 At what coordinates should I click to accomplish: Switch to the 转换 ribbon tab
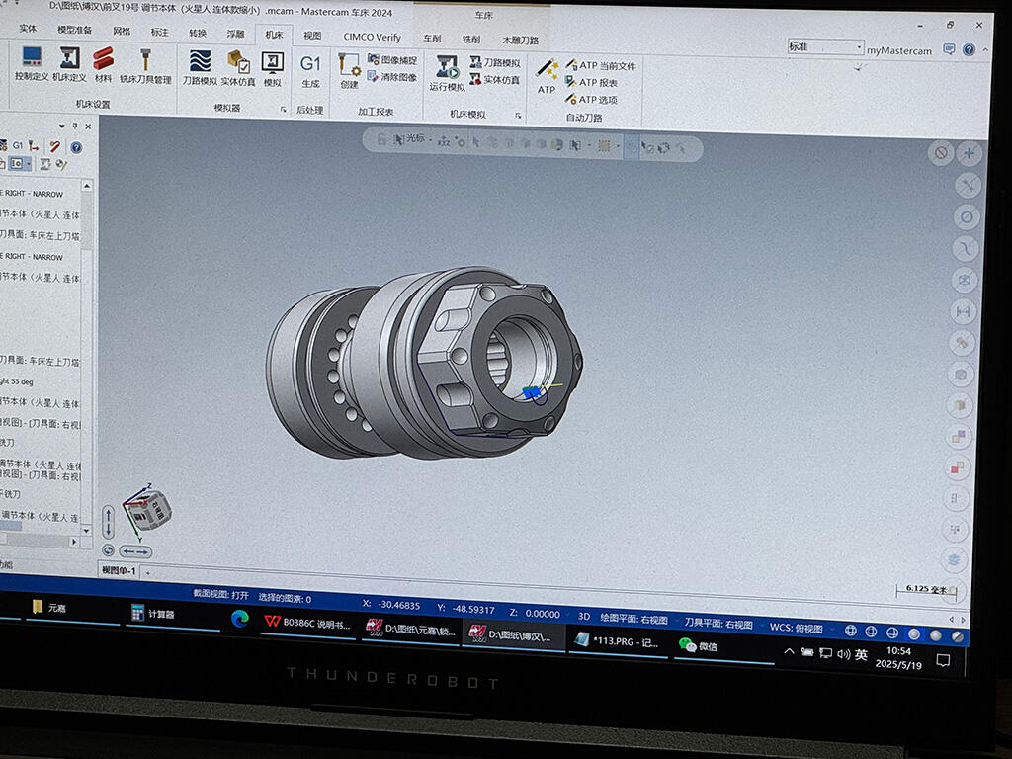[x=198, y=33]
